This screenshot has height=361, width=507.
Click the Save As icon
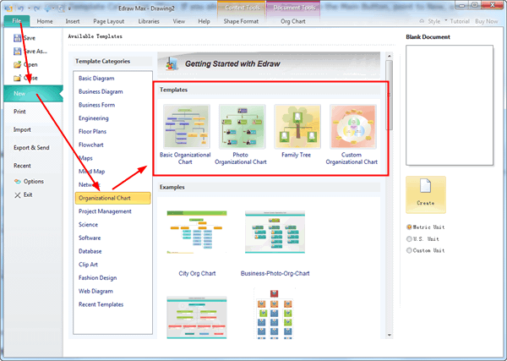click(x=17, y=52)
